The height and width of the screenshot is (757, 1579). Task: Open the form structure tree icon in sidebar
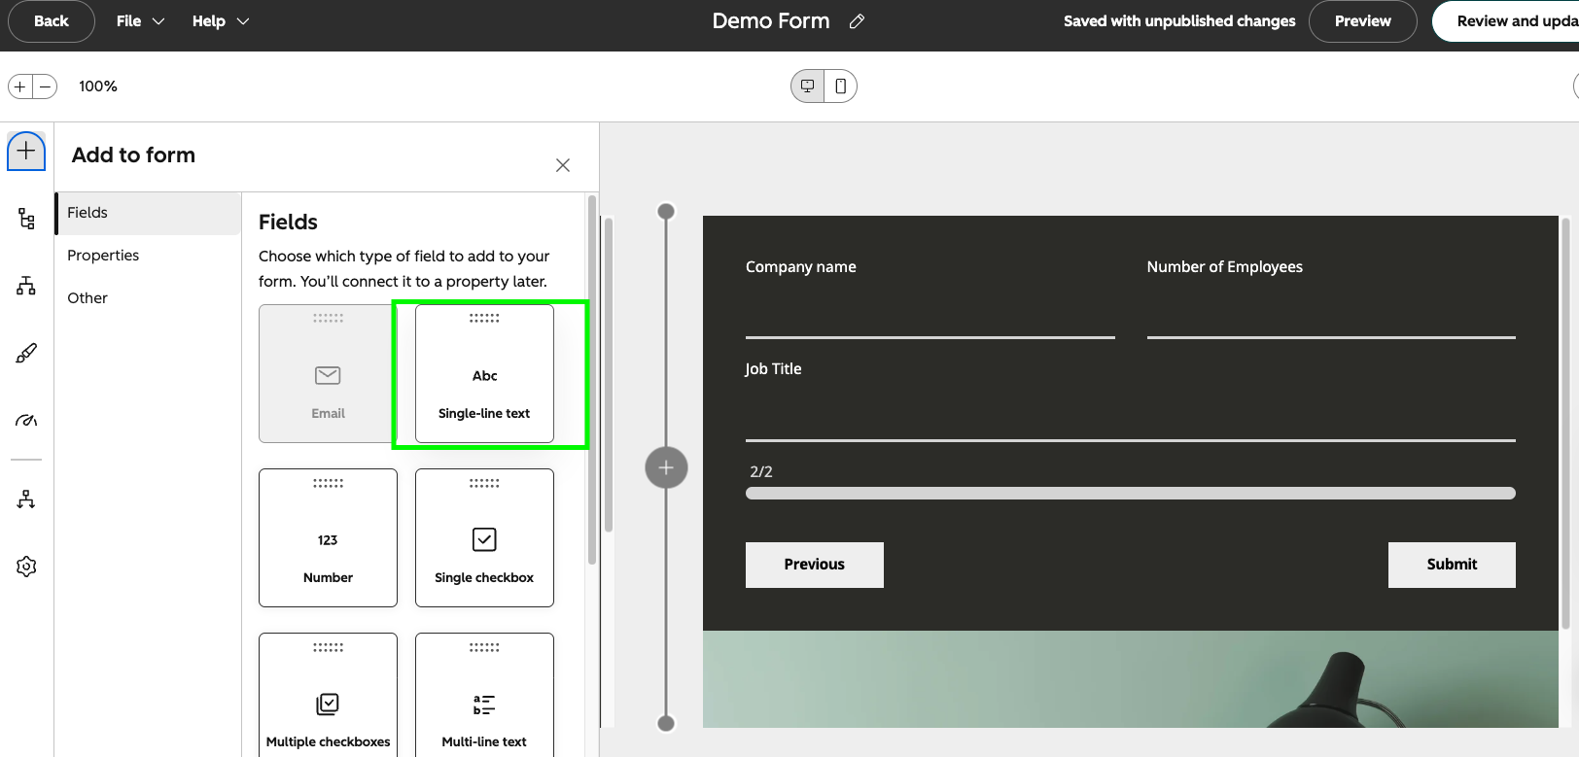(x=26, y=219)
